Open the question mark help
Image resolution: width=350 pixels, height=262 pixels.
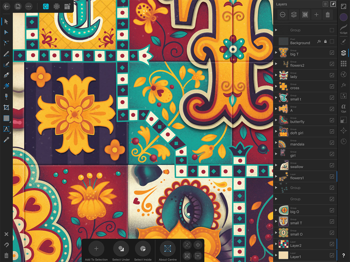click(x=343, y=256)
